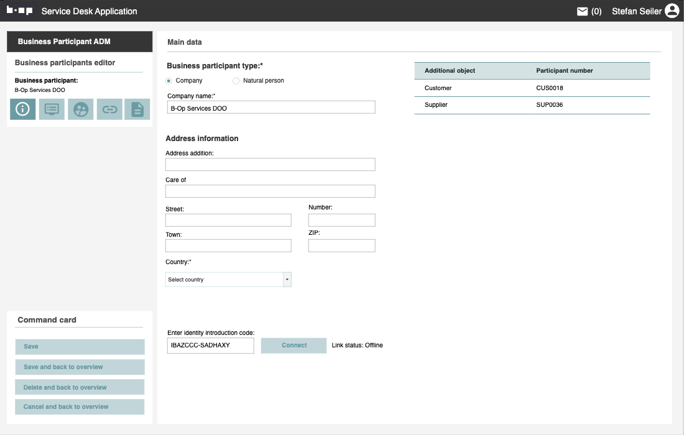Open the list details screen icon

coord(52,109)
